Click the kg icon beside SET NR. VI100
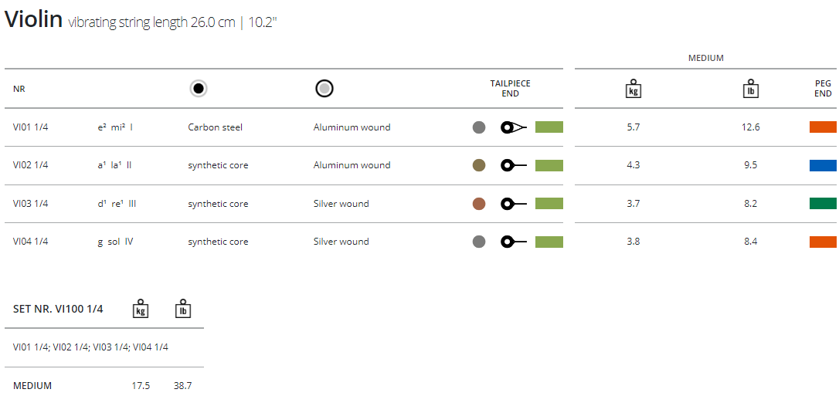839x396 pixels. (x=140, y=309)
